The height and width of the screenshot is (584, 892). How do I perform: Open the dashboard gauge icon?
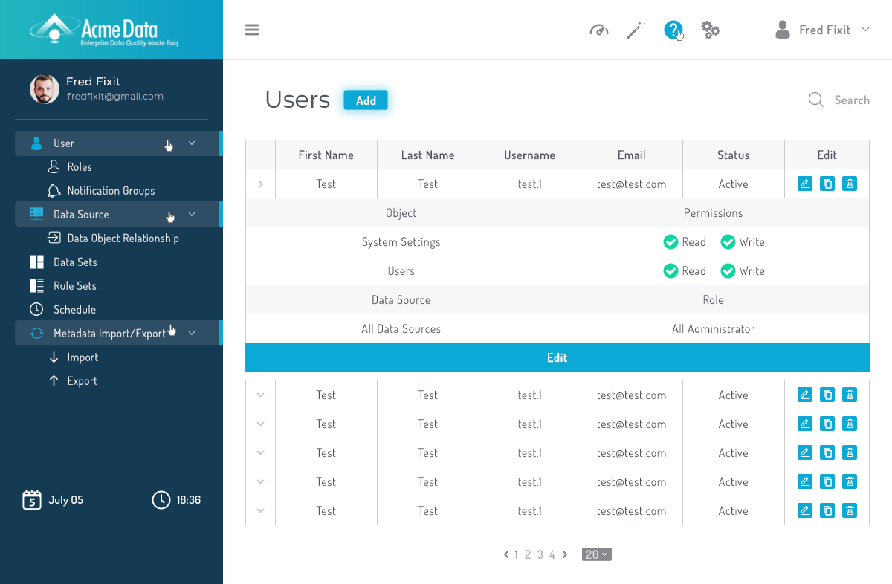(599, 30)
